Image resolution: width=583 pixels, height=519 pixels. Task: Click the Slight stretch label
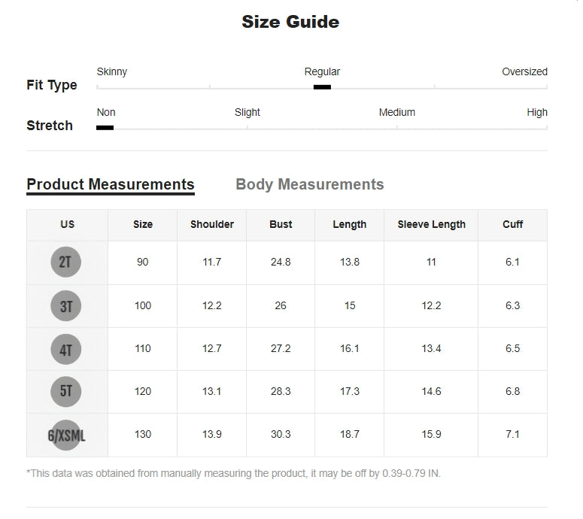click(x=247, y=113)
